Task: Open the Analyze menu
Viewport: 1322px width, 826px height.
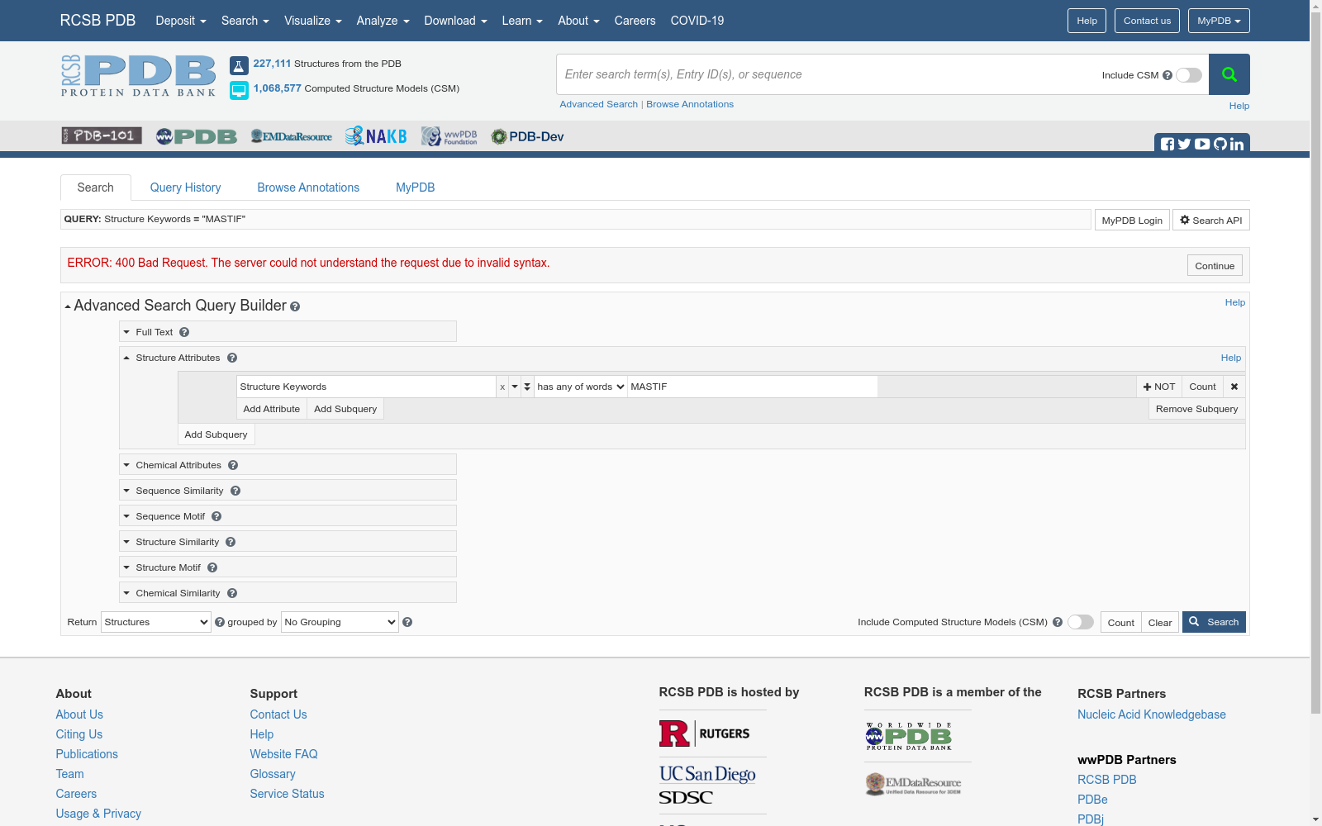Action: click(x=383, y=21)
